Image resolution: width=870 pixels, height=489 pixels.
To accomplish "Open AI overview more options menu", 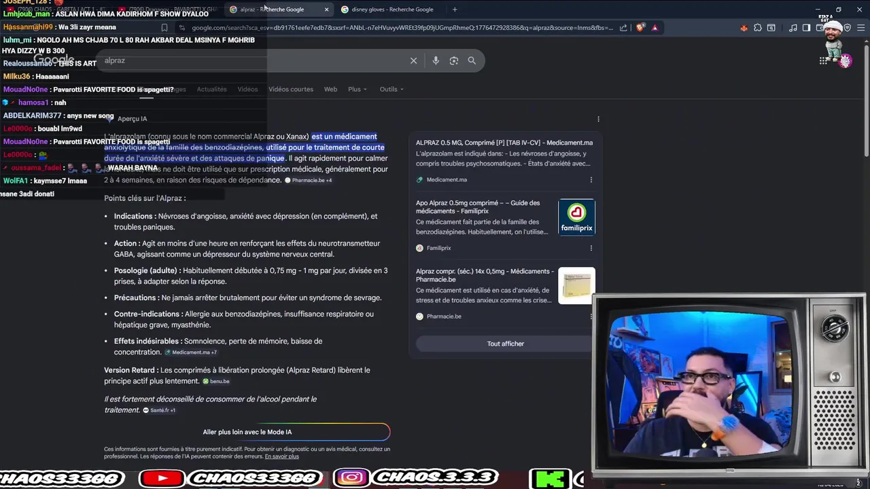I will click(598, 119).
